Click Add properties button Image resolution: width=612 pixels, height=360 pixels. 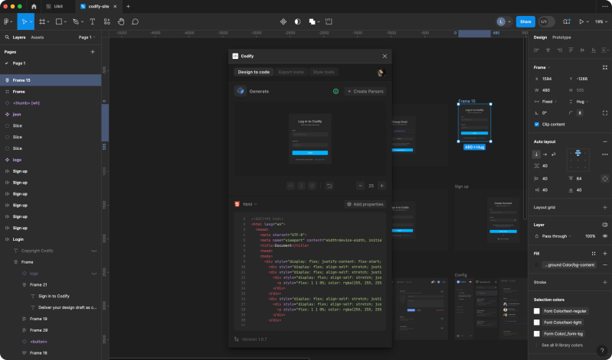(x=365, y=204)
